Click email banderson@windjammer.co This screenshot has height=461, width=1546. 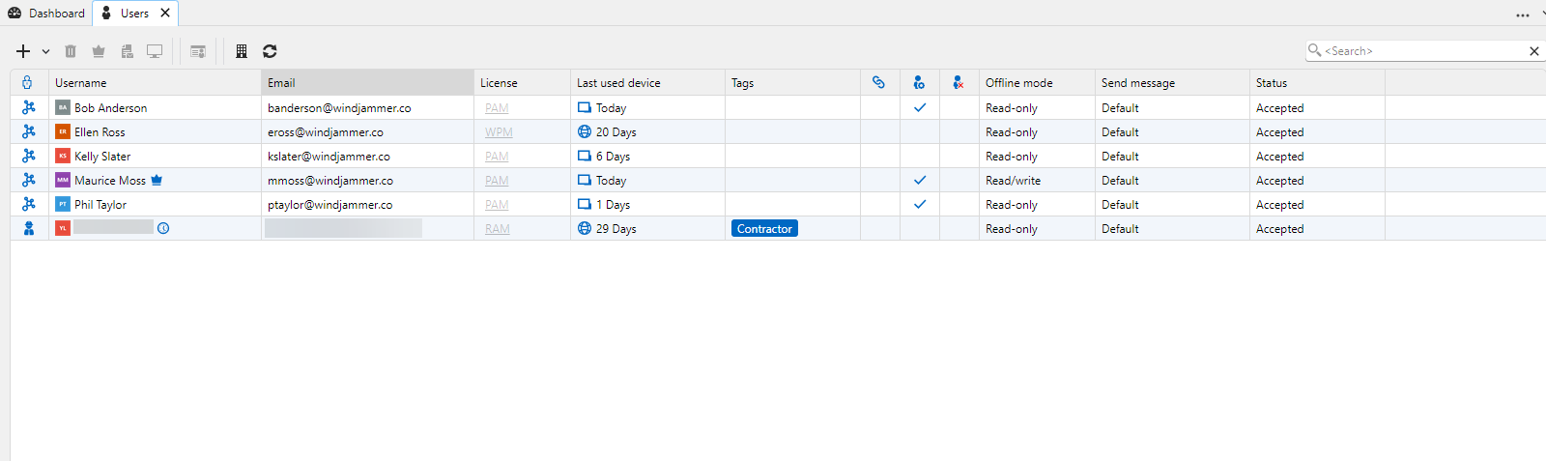coord(339,108)
